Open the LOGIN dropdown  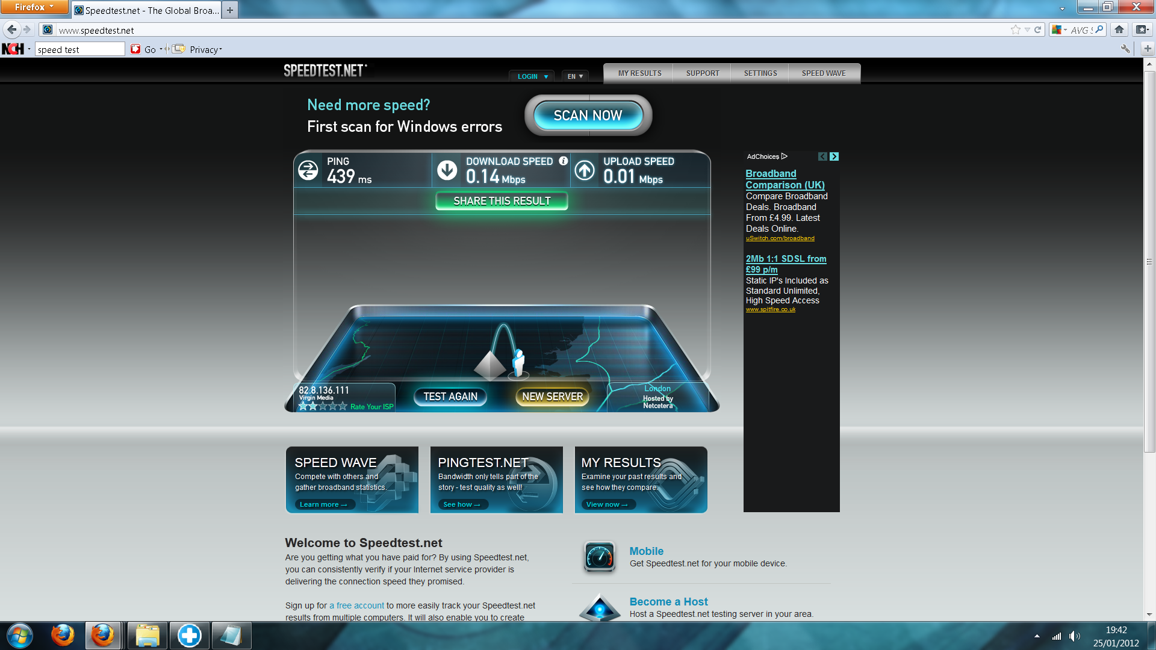click(x=532, y=76)
